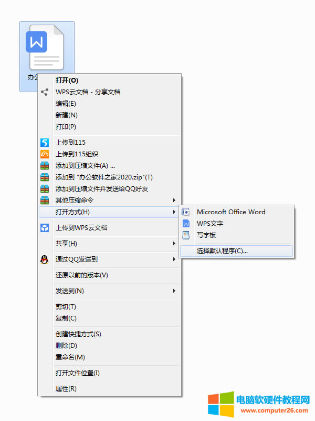The width and height of the screenshot is (315, 421).
Task: Click the WPS cloud cube icon
Action: point(45,228)
